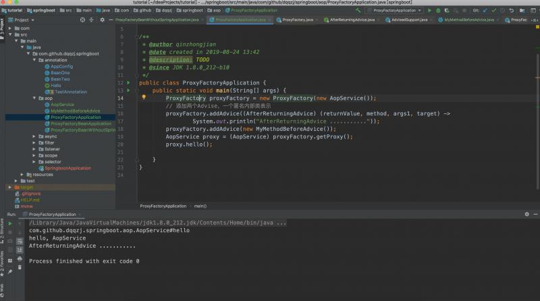Click the Build project hammer icon

(358, 10)
